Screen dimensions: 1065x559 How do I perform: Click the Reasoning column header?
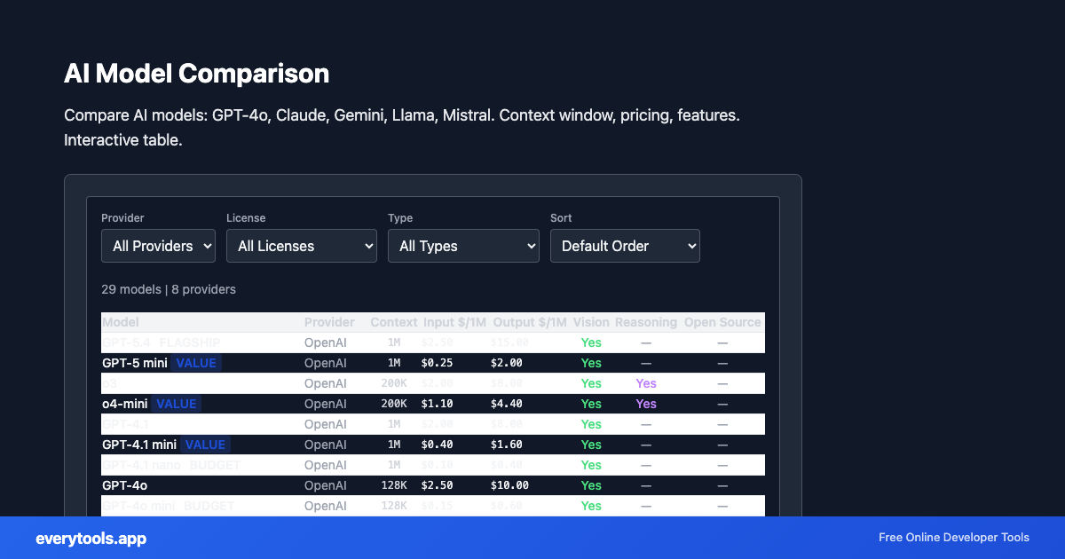646,322
